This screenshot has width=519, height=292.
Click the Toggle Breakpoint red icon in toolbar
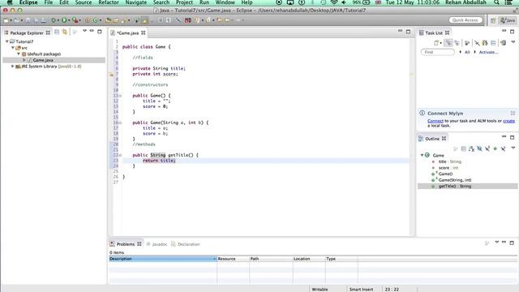click(x=188, y=20)
